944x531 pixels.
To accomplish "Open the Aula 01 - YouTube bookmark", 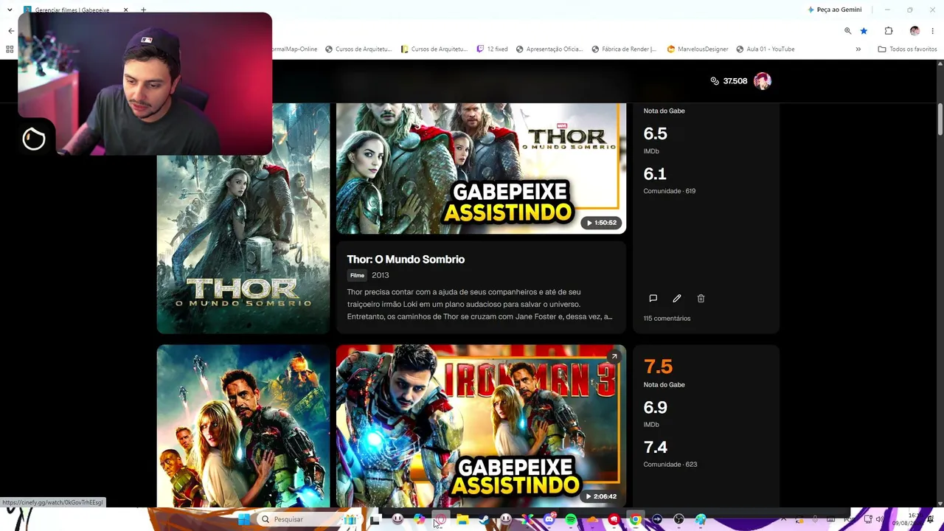I will point(766,49).
